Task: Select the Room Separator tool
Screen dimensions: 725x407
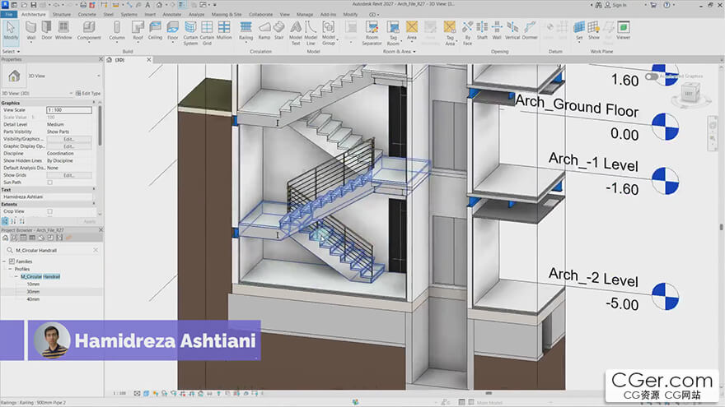Action: (x=372, y=33)
